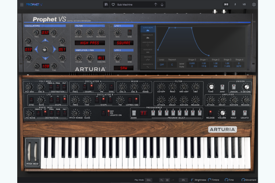Click joystick arrow A in oscillators
Image resolution: width=275 pixels, height=183 pixels.
tap(36, 49)
